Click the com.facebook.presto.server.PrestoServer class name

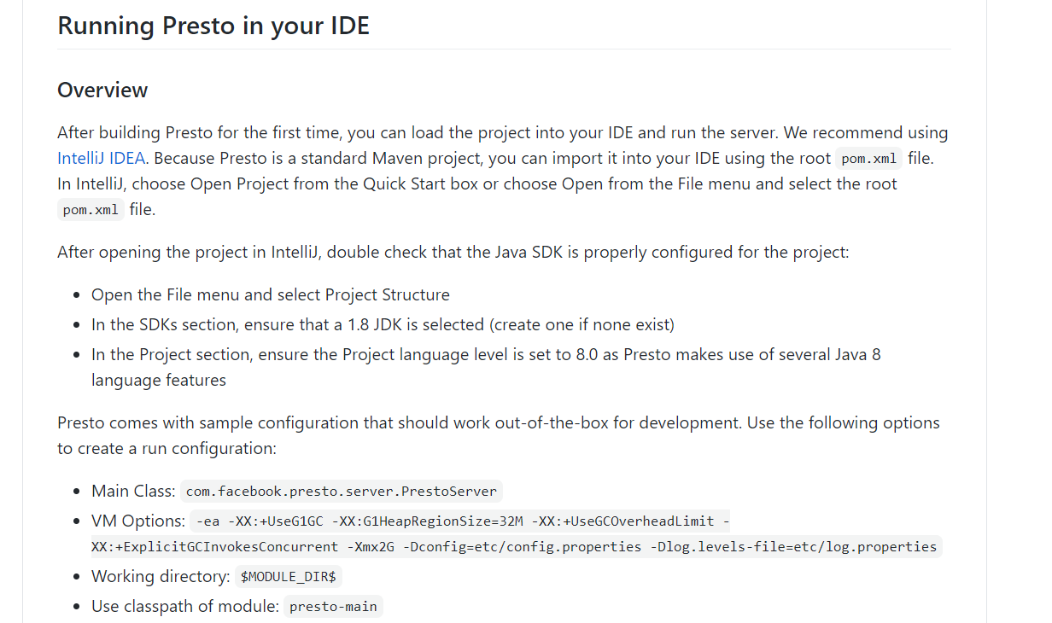pyautogui.click(x=341, y=492)
